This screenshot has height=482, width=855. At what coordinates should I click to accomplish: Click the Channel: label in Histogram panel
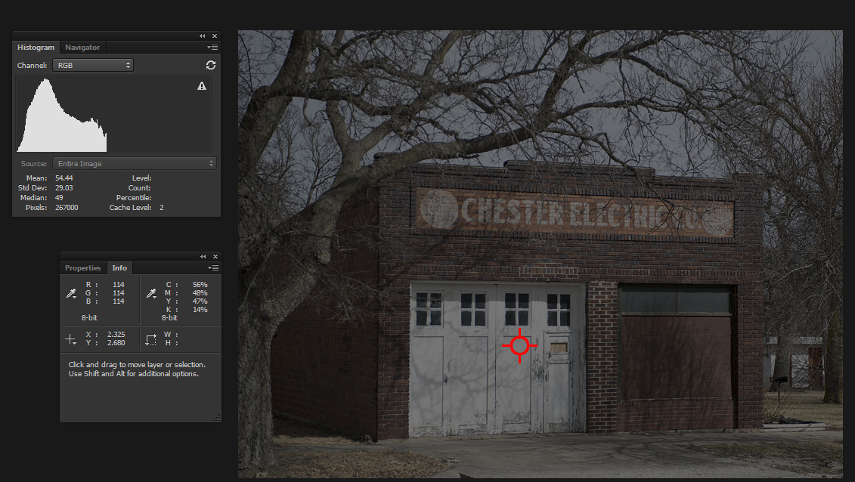tap(33, 66)
